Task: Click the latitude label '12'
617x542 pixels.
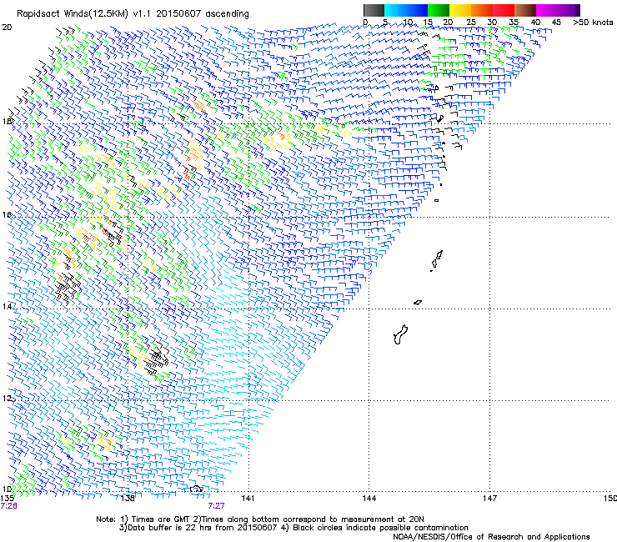Action: pos(7,399)
